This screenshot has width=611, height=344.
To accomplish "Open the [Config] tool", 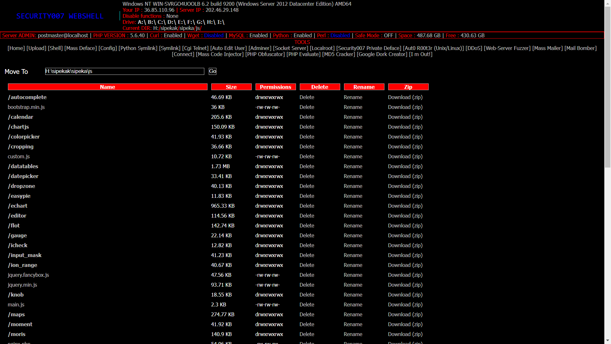I will [x=108, y=48].
